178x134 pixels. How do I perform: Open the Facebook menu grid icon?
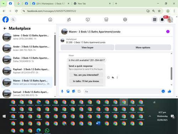(155, 20)
